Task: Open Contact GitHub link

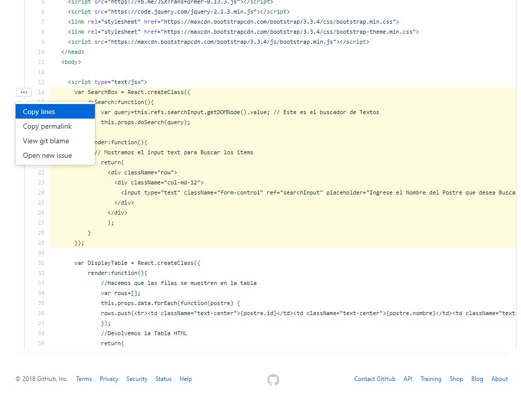Action: point(375,379)
